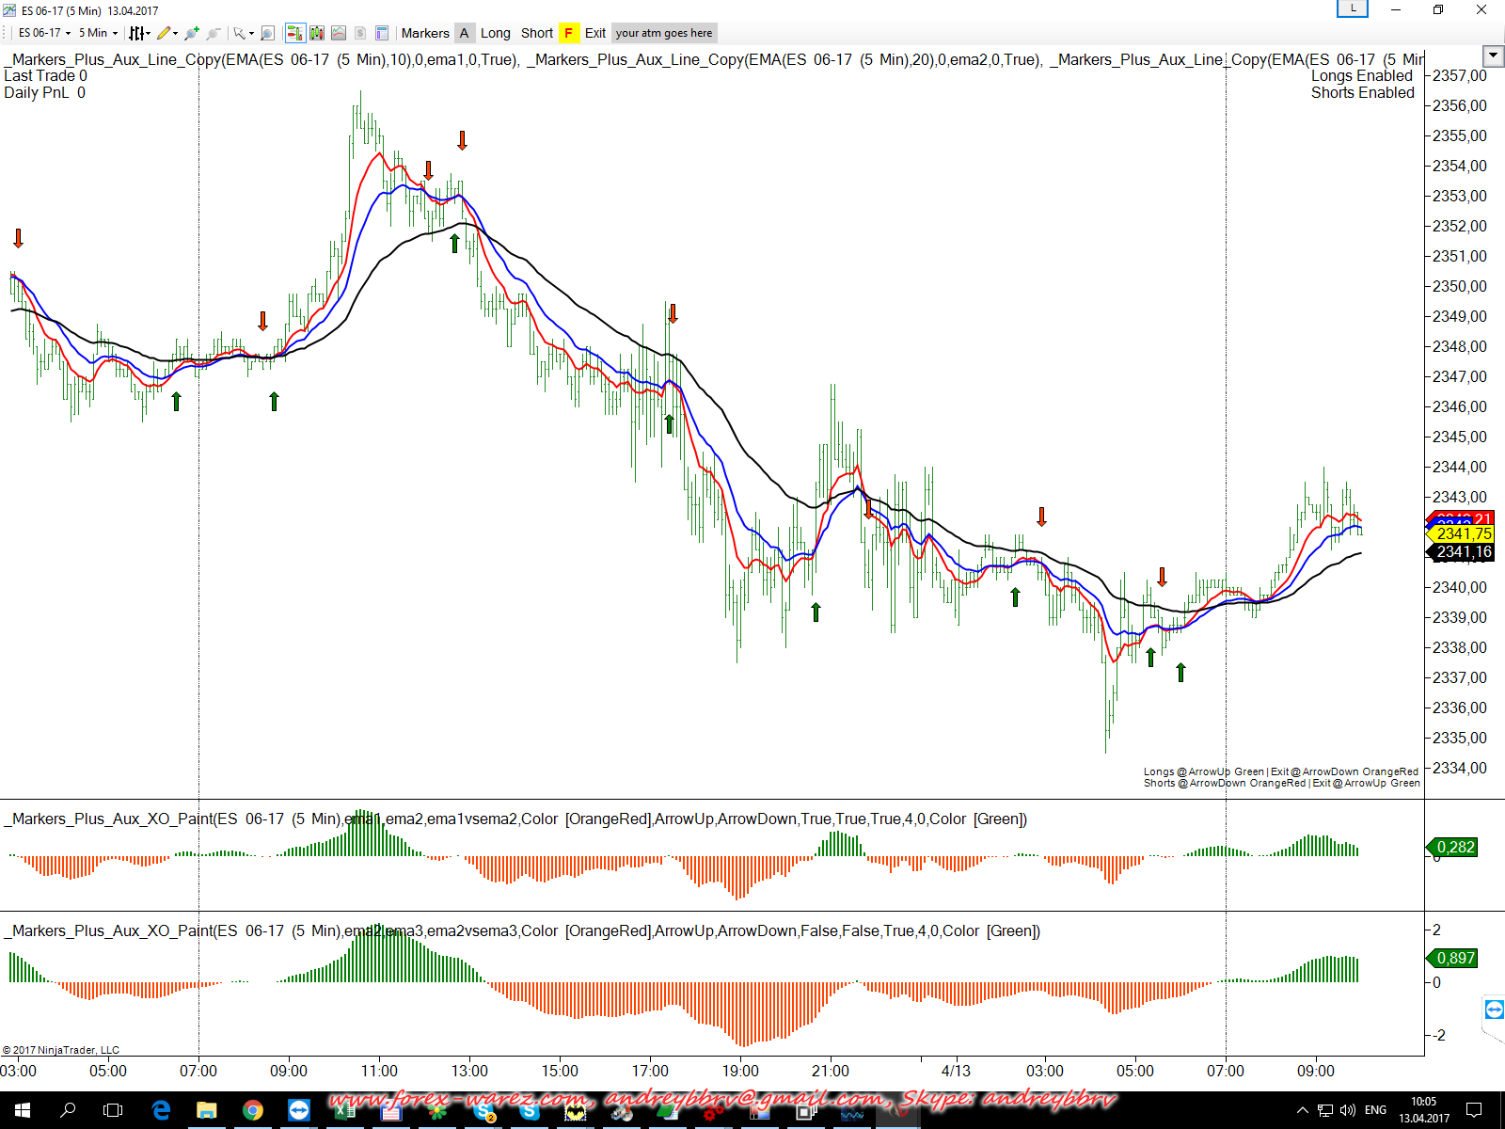Toggle the A auto-trade button
Screen dimensions: 1505x1129
[x=464, y=33]
